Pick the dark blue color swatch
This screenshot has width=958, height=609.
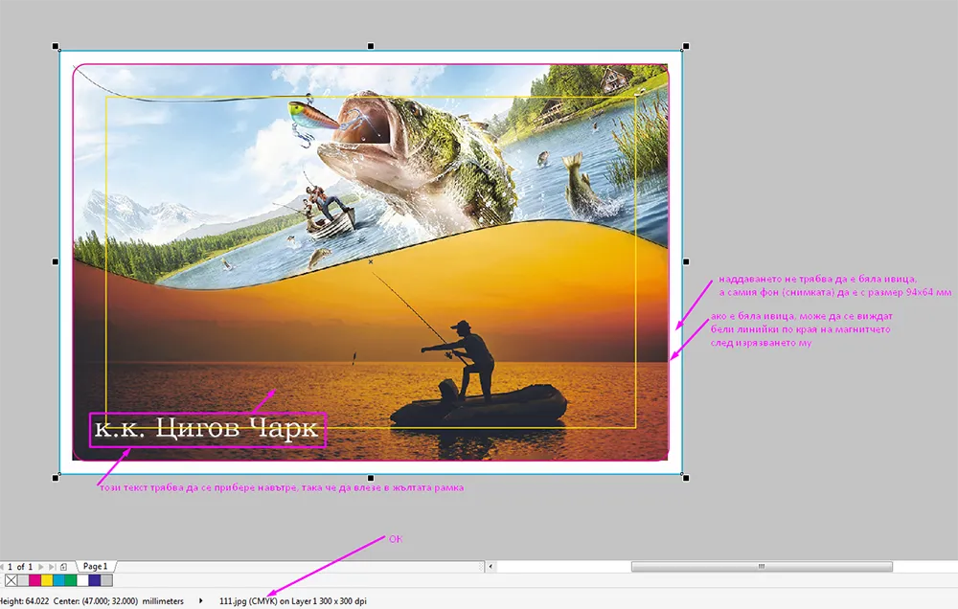[x=95, y=580]
